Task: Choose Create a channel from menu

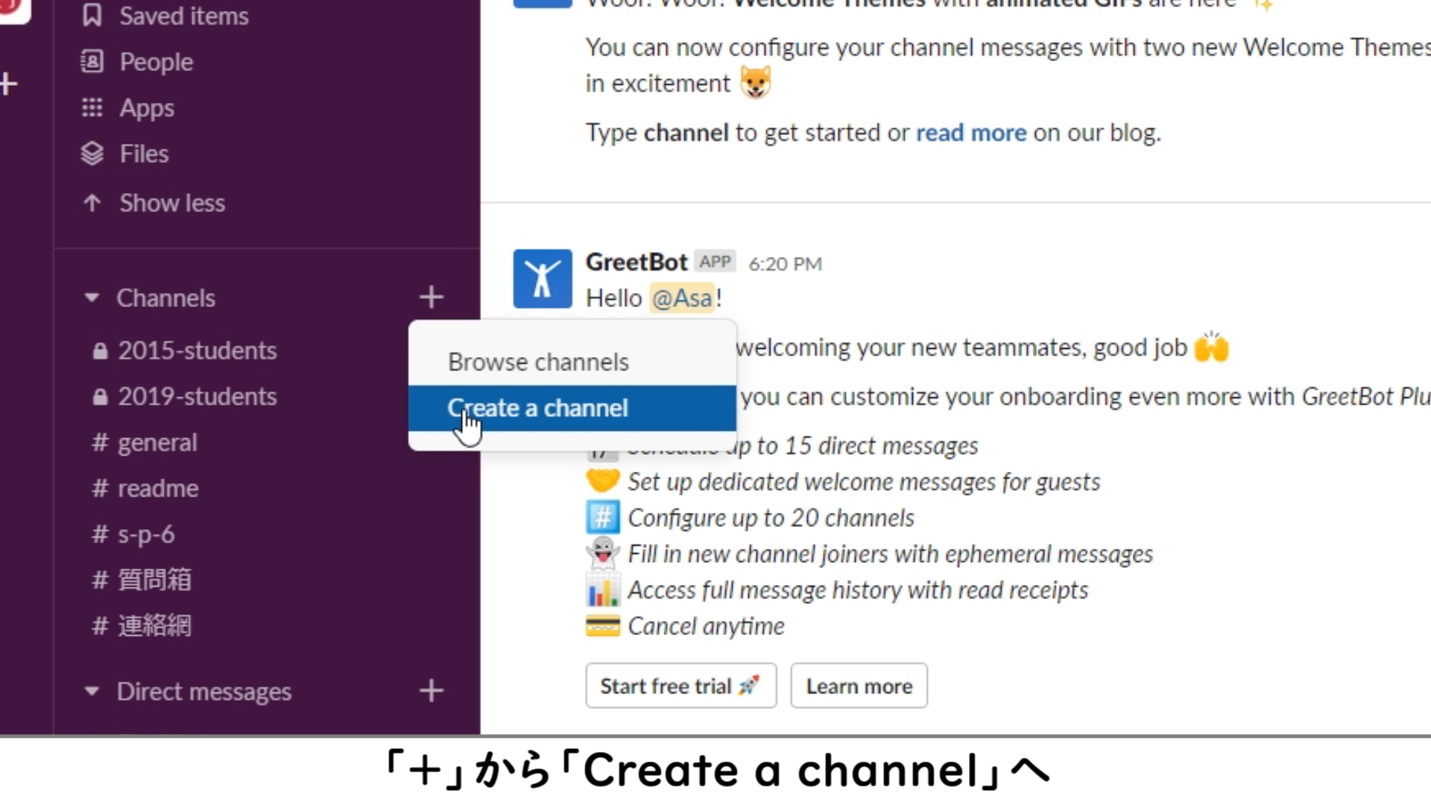Action: [538, 408]
